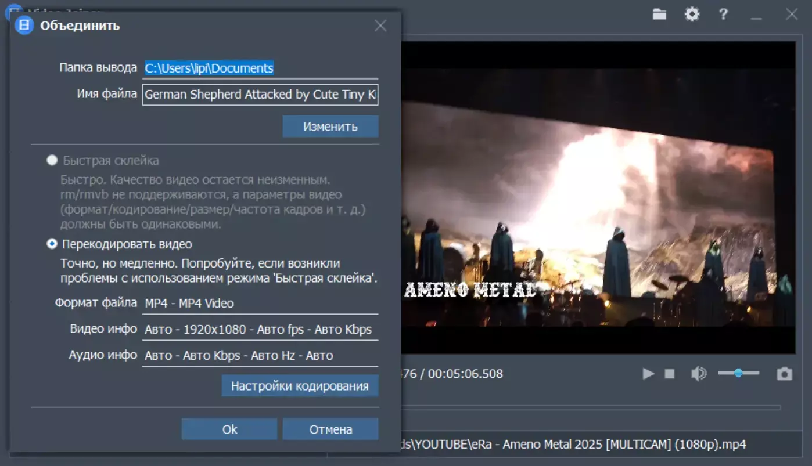Open the Видео инфо settings field
The width and height of the screenshot is (812, 466).
261,330
